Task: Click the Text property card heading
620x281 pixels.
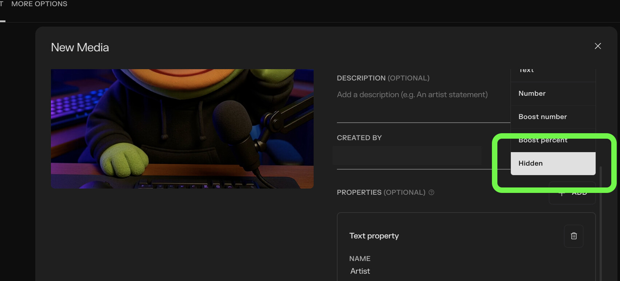Action: click(374, 236)
